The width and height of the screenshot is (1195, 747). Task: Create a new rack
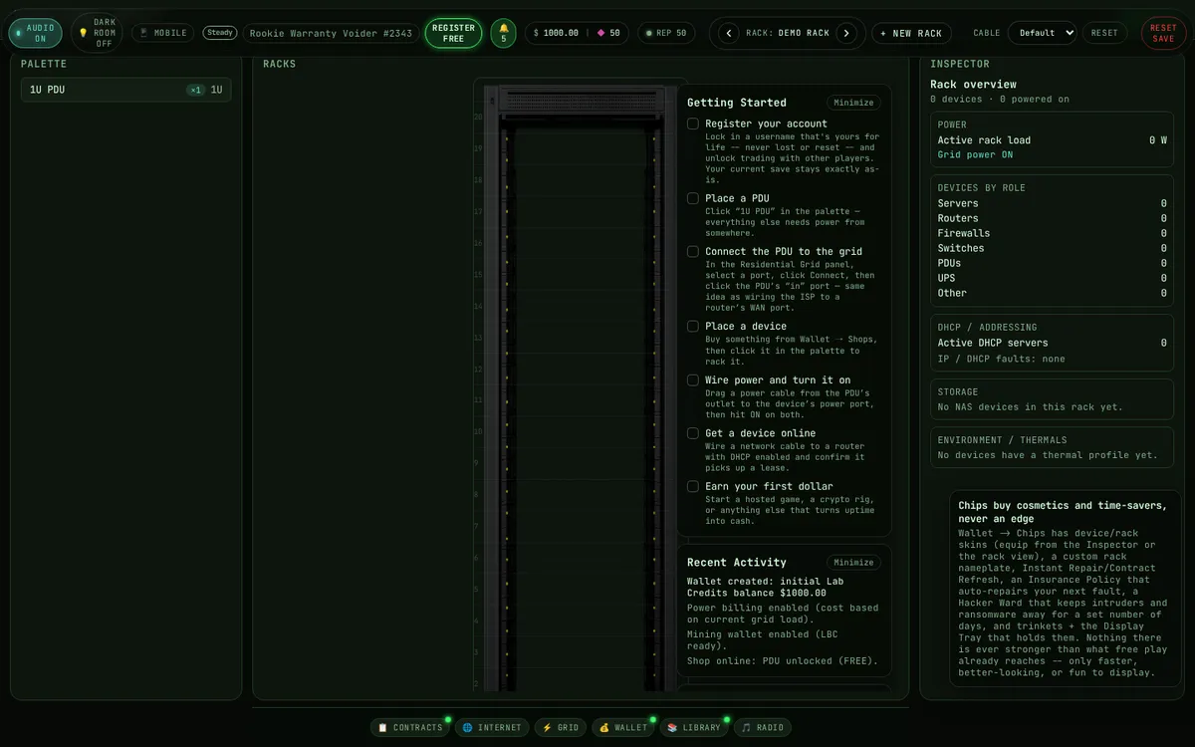point(911,33)
